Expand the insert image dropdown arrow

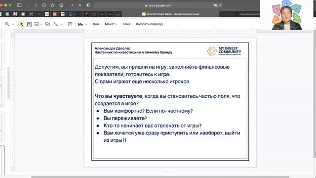[x=41, y=24]
